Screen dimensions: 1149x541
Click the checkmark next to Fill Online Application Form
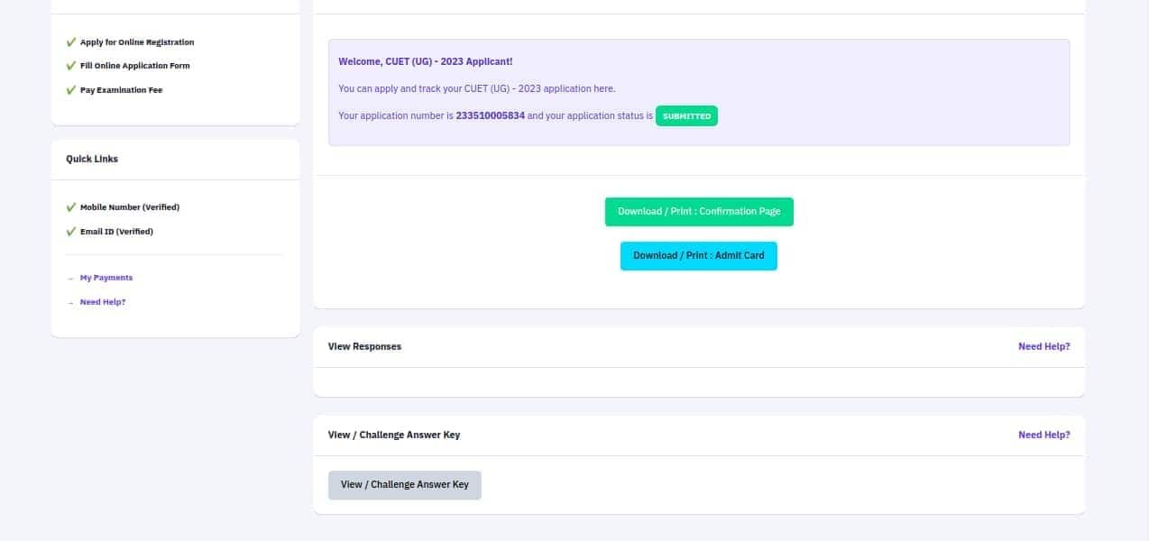(70, 66)
